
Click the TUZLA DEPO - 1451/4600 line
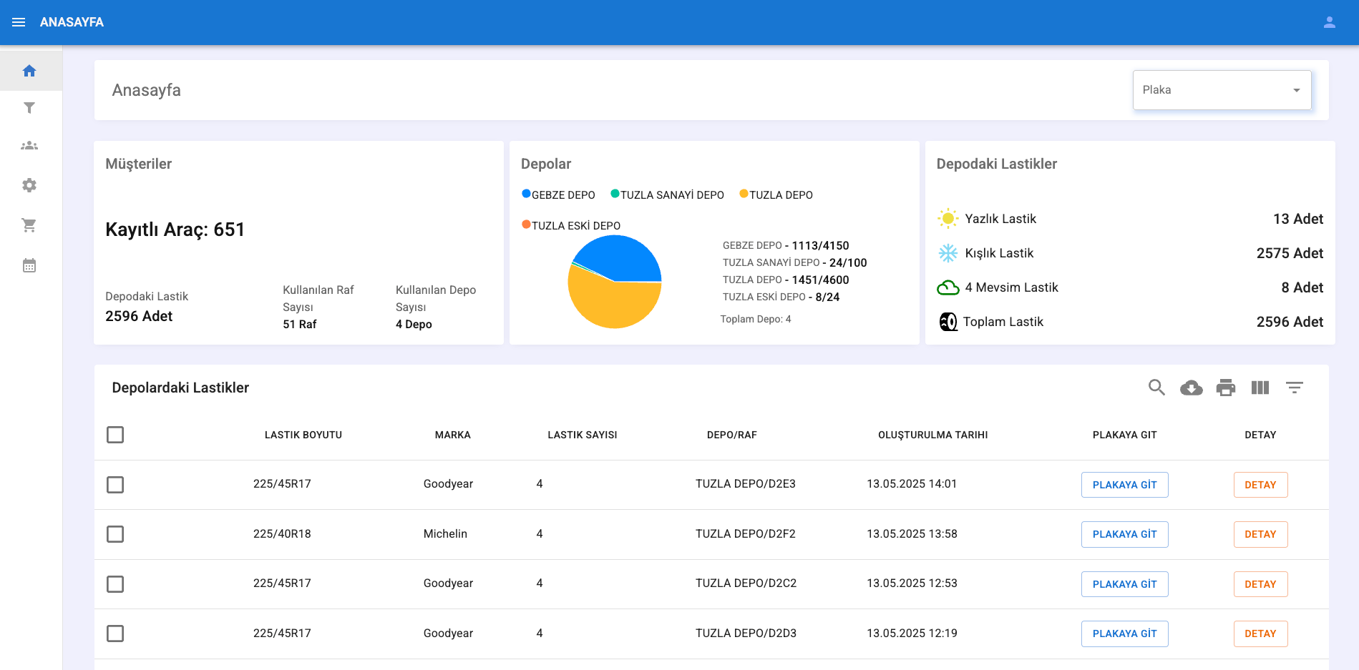pyautogui.click(x=786, y=280)
